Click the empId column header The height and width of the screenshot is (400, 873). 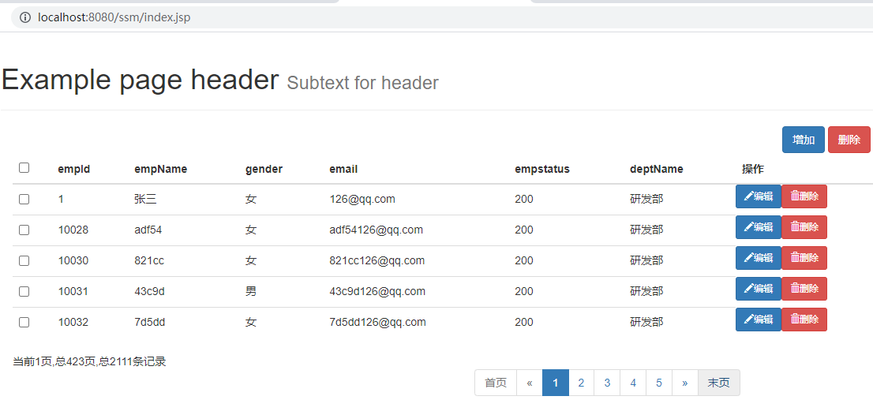tap(74, 169)
